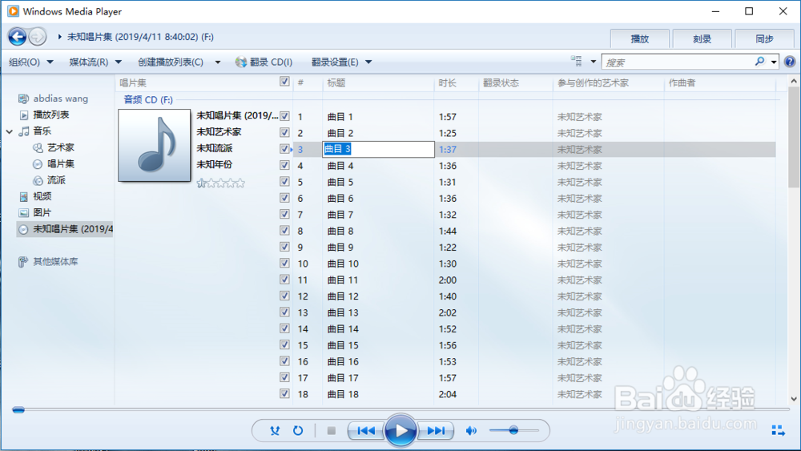Open the 视频 library
The image size is (801, 451).
pyautogui.click(x=42, y=196)
